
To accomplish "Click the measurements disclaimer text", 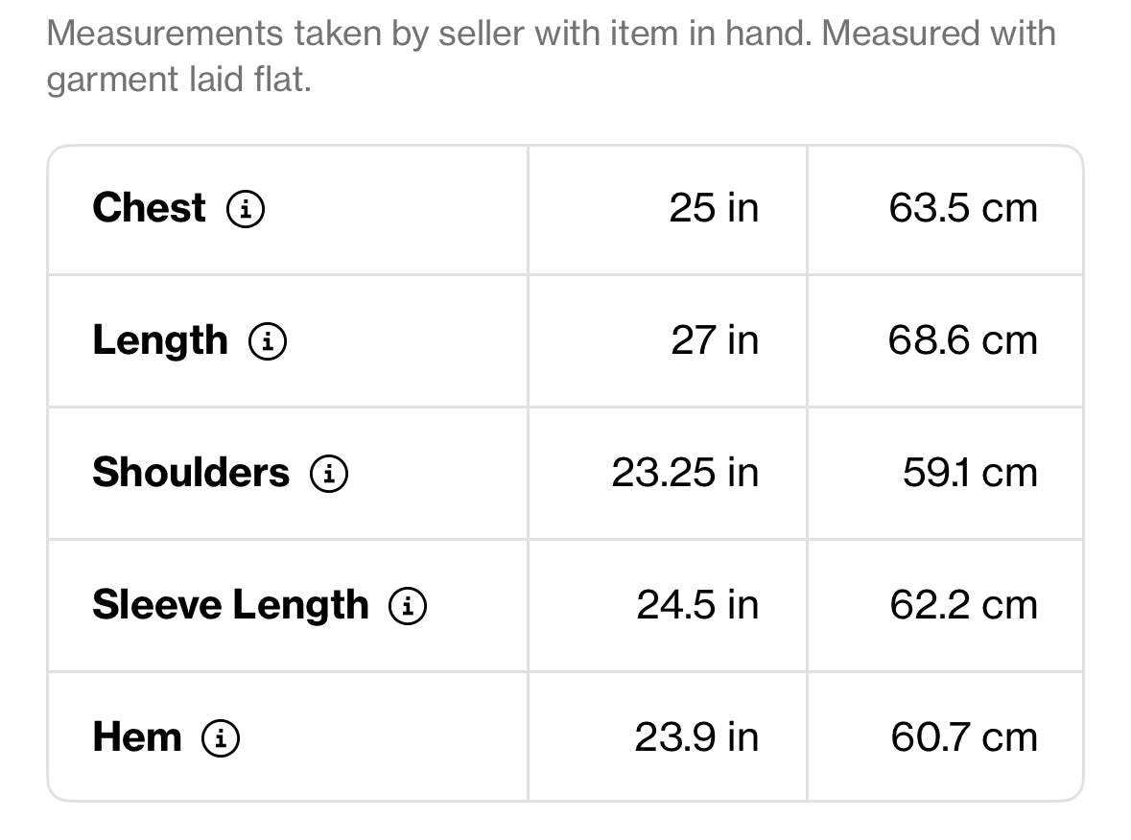I will click(551, 57).
